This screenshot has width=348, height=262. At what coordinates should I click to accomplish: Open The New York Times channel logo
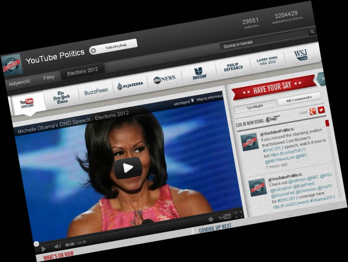pyautogui.click(x=61, y=98)
